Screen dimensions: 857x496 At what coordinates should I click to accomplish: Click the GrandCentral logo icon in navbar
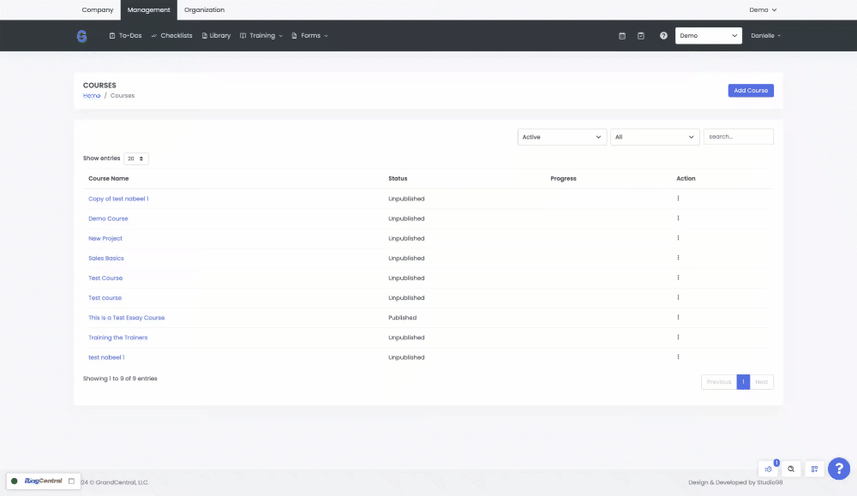pyautogui.click(x=81, y=36)
